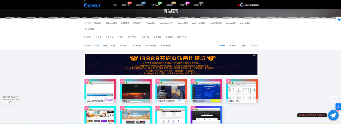Click the blue TOP back-to-top button

click(x=338, y=107)
